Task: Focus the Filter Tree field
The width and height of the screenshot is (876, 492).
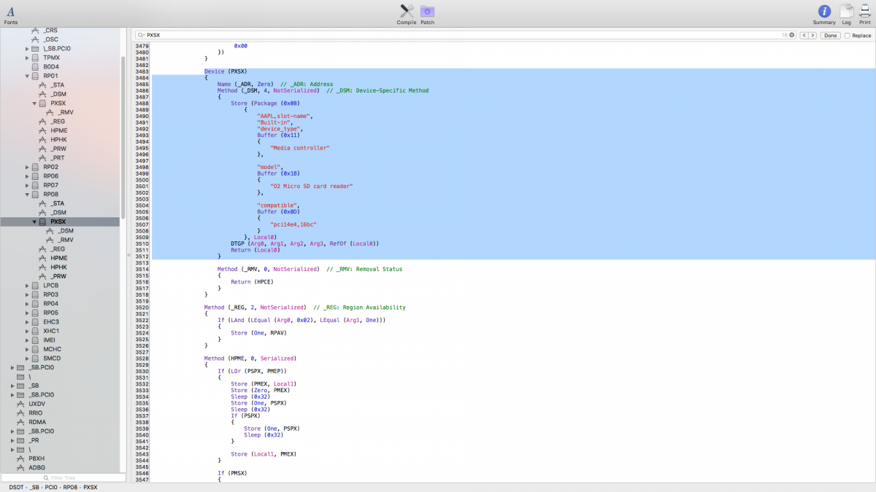Action: (63, 477)
